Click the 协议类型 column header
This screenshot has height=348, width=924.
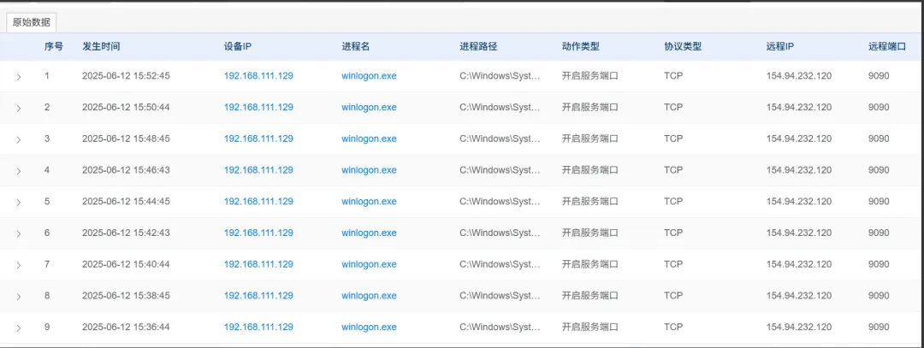click(x=683, y=46)
